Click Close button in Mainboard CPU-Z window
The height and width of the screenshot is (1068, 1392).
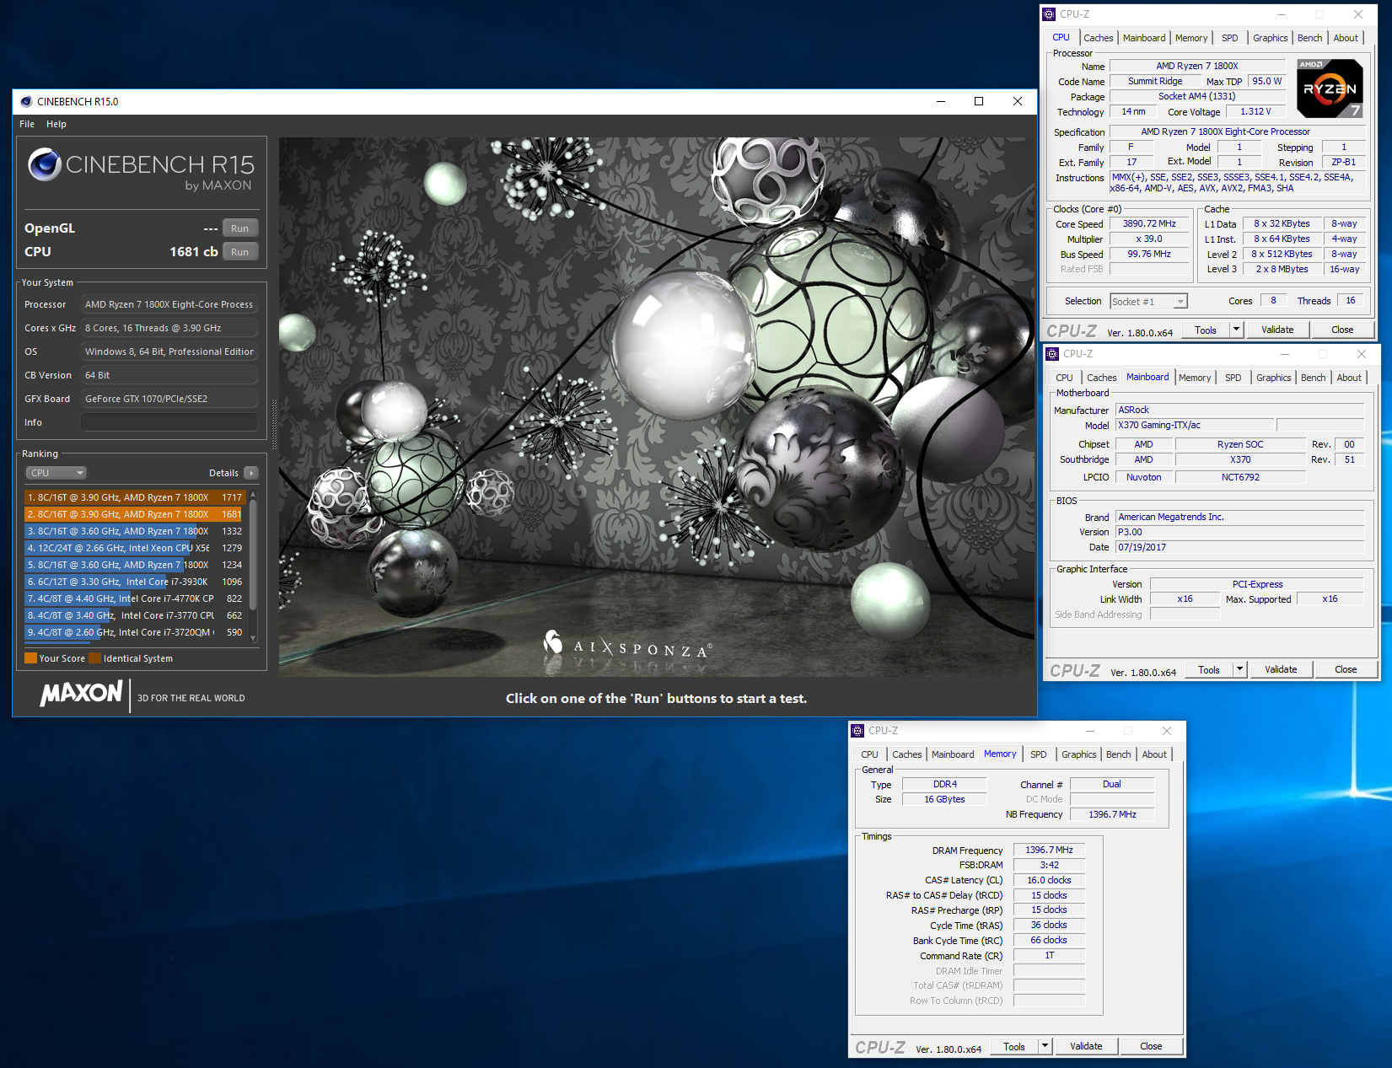click(1346, 669)
